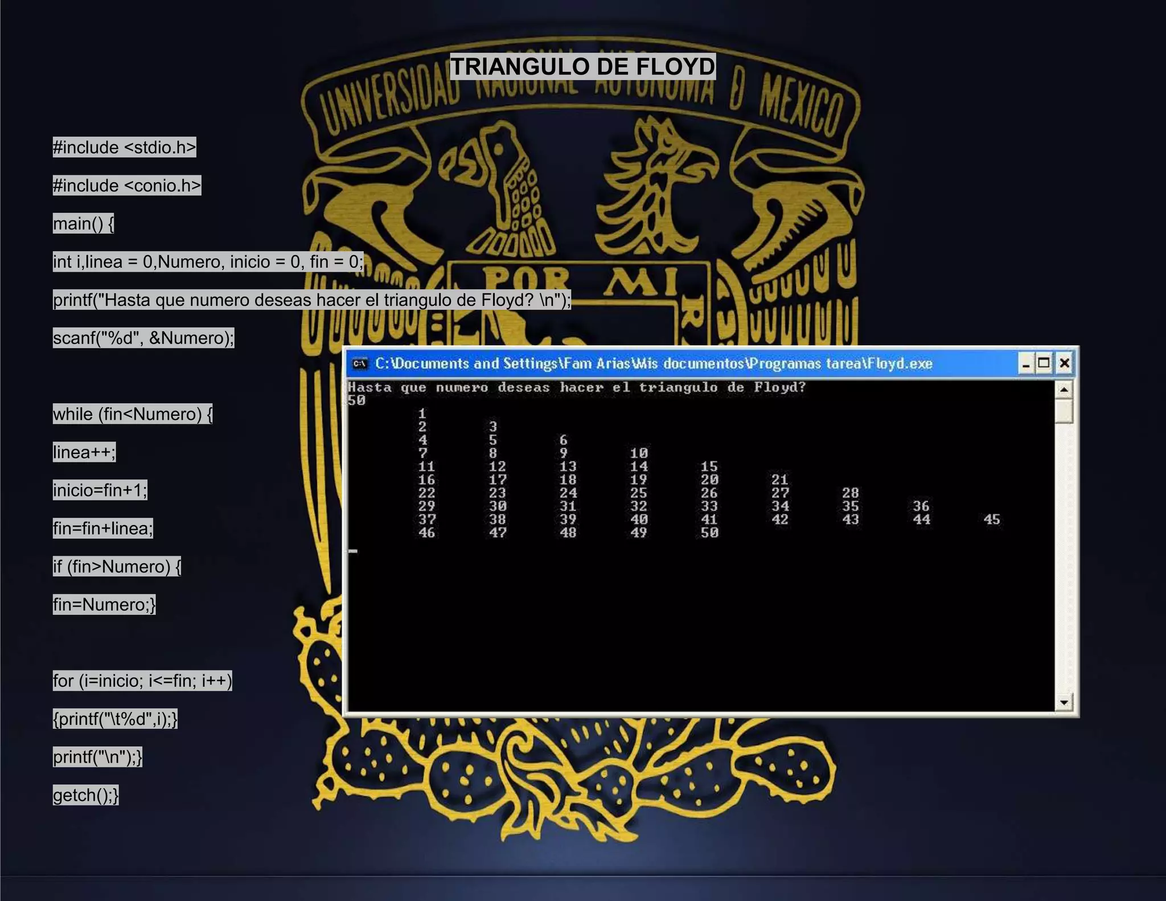Maximize the Floyd.exe console window
Screen dimensions: 1166x901
tap(1044, 363)
